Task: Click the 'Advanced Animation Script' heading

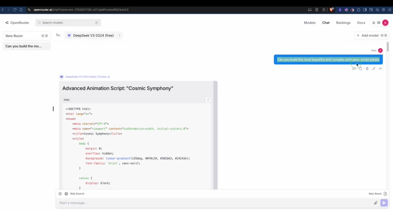Action: coord(117,88)
